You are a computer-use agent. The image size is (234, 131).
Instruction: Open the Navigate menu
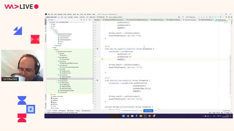pos(60,14)
